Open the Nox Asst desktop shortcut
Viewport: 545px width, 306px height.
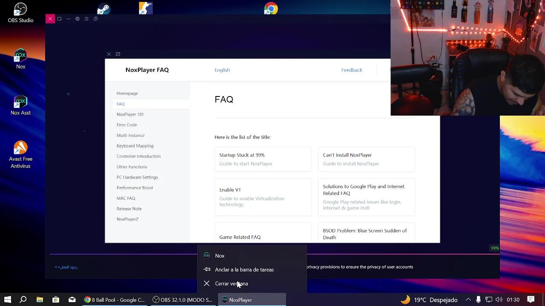20,105
